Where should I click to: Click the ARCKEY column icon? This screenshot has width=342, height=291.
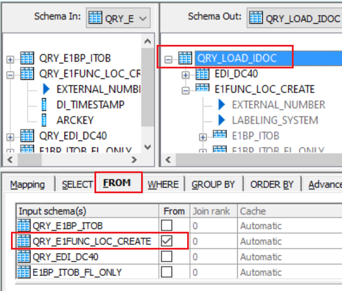pyautogui.click(x=44, y=120)
